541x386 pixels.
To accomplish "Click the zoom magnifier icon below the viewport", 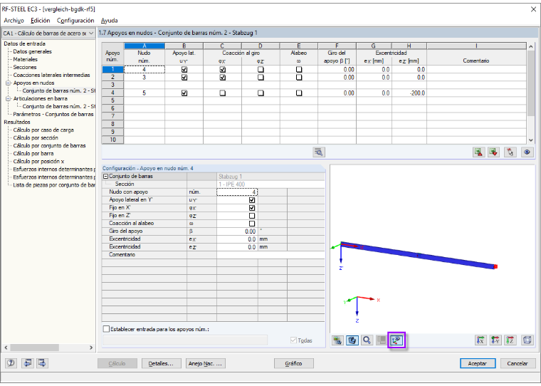I will pyautogui.click(x=367, y=340).
